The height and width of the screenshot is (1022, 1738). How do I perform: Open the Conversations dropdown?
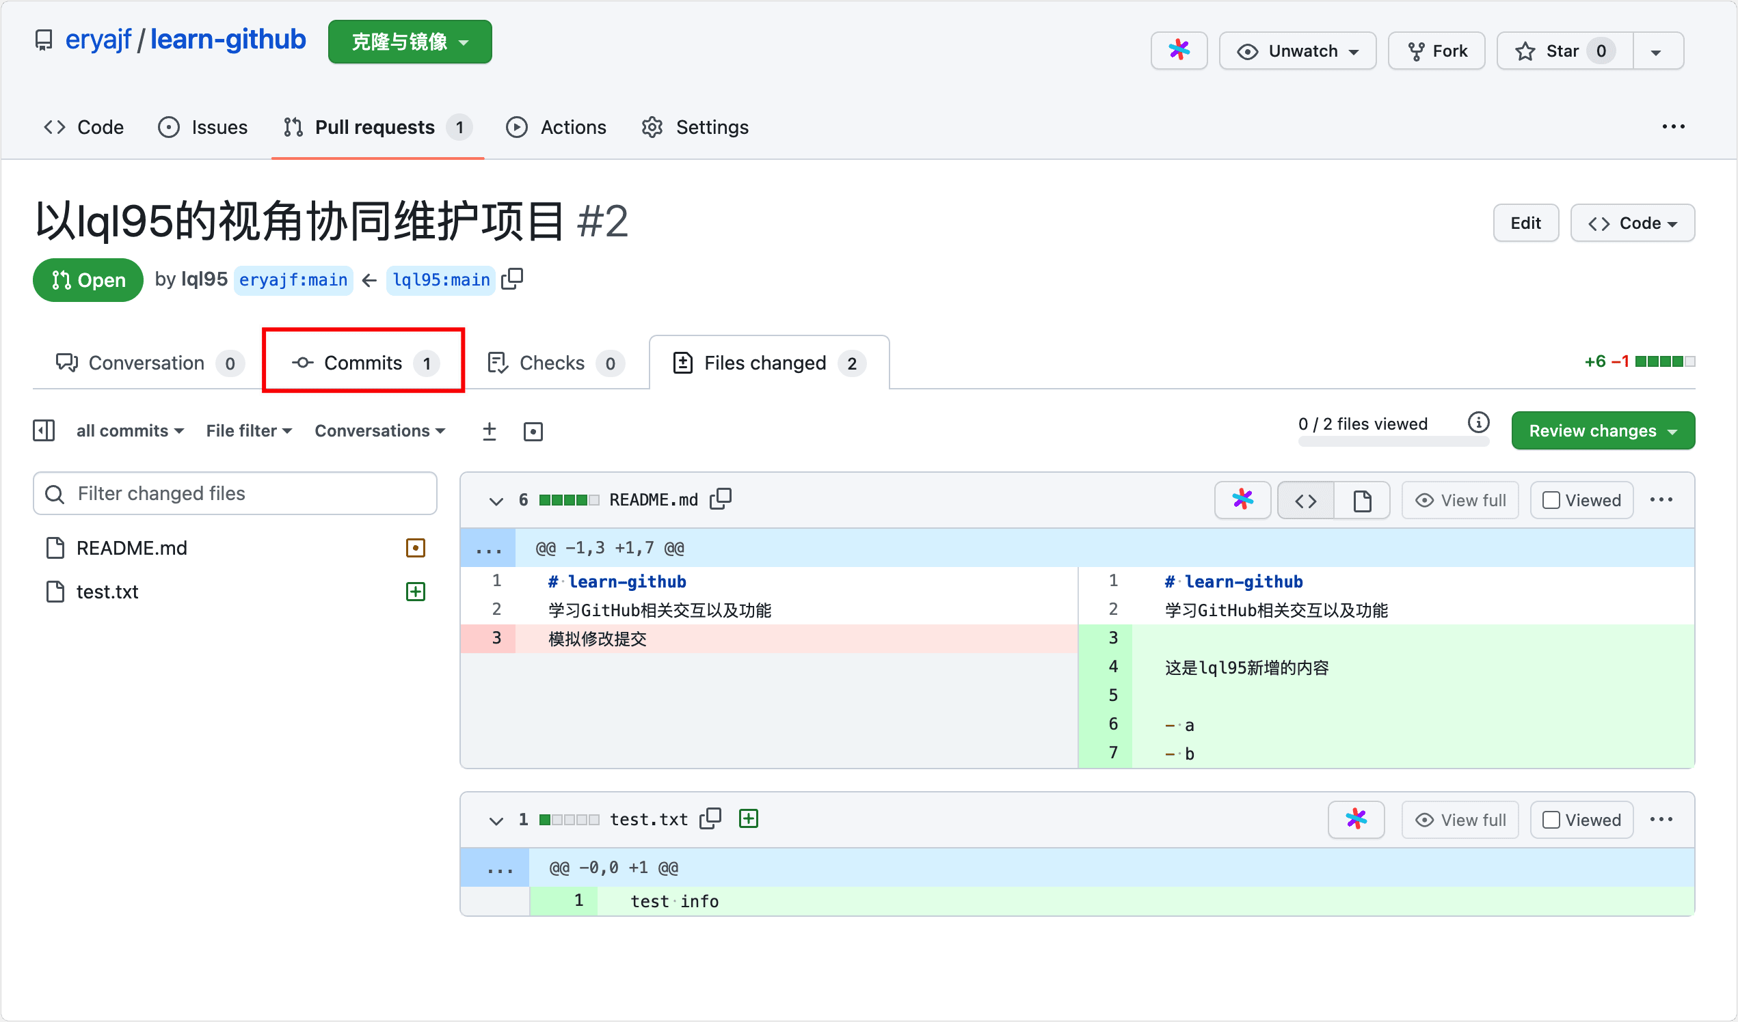(380, 430)
